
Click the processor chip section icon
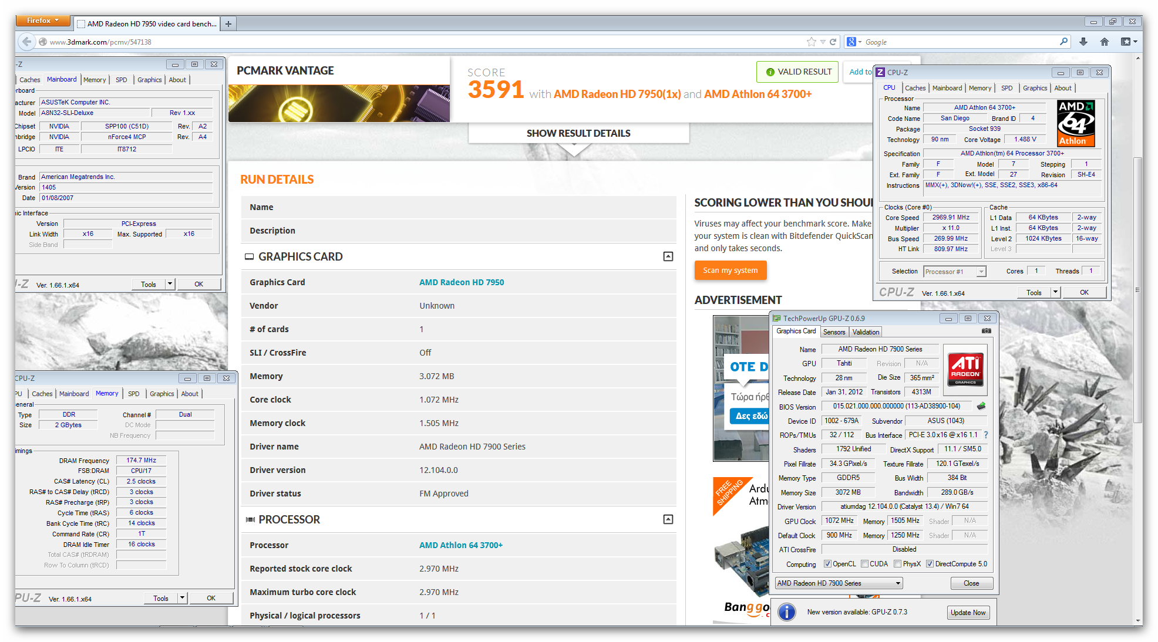[x=250, y=519]
